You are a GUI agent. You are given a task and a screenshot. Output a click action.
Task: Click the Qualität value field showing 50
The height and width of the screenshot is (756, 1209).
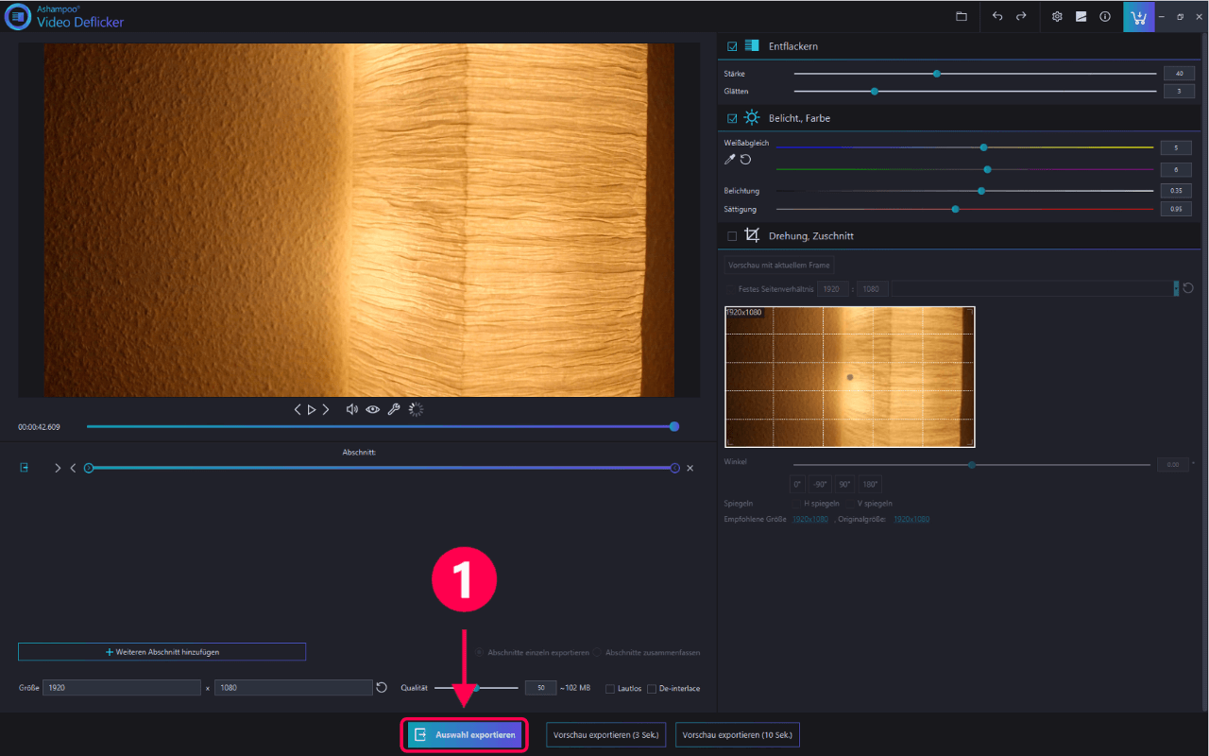pos(540,688)
